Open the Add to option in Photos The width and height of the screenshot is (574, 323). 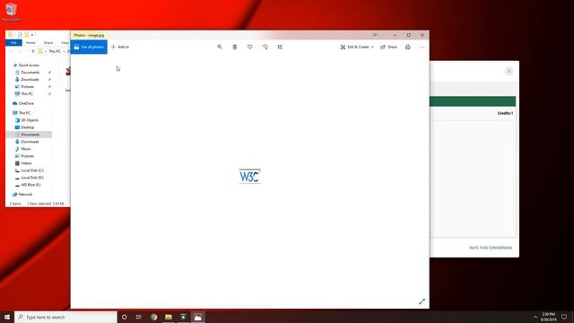coord(120,47)
